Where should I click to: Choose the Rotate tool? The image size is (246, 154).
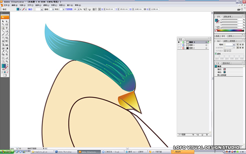3,38
